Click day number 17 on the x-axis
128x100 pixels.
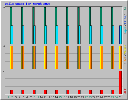point(67,97)
